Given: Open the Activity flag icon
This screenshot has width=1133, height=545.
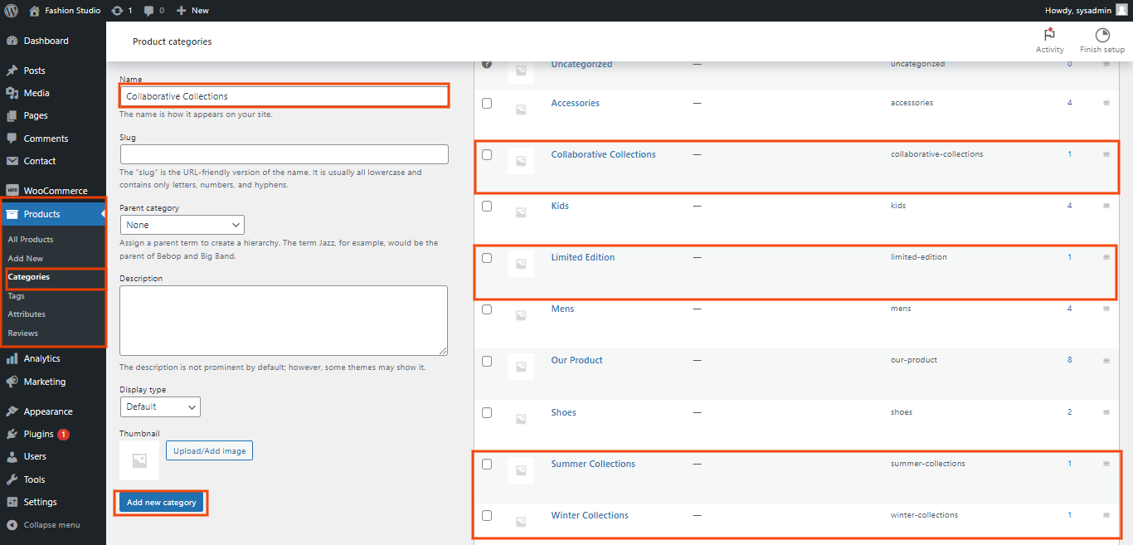Looking at the screenshot, I should (x=1049, y=35).
